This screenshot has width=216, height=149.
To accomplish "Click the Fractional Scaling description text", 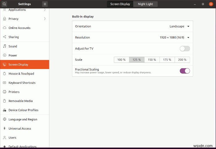I will (x=113, y=72).
